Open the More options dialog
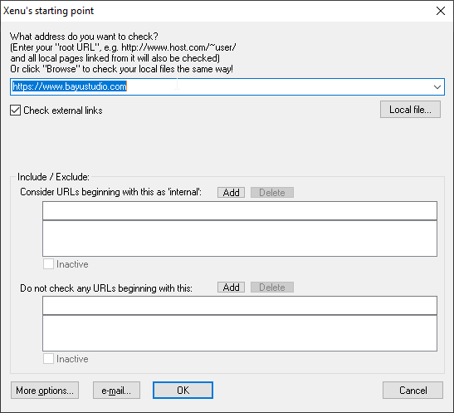Image resolution: width=454 pixels, height=413 pixels. [45, 391]
